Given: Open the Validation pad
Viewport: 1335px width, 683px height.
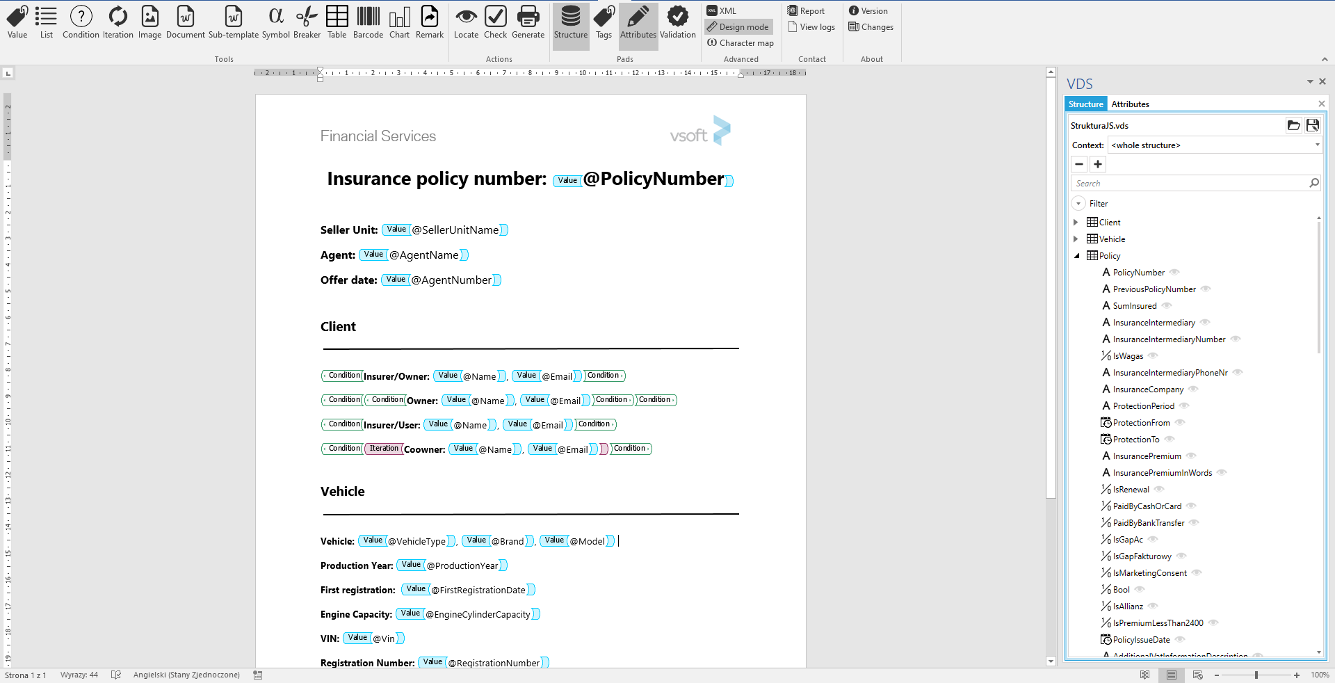Looking at the screenshot, I should tap(677, 22).
